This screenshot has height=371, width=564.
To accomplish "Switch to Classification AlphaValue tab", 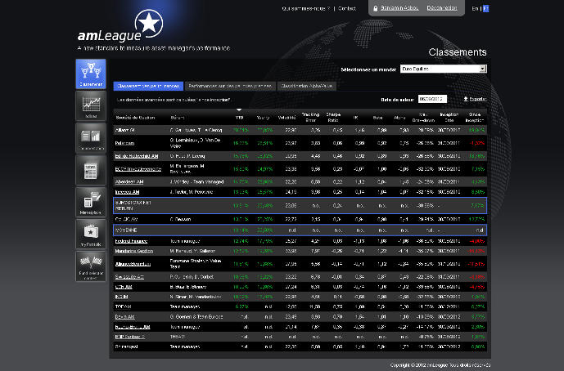I will (x=307, y=86).
